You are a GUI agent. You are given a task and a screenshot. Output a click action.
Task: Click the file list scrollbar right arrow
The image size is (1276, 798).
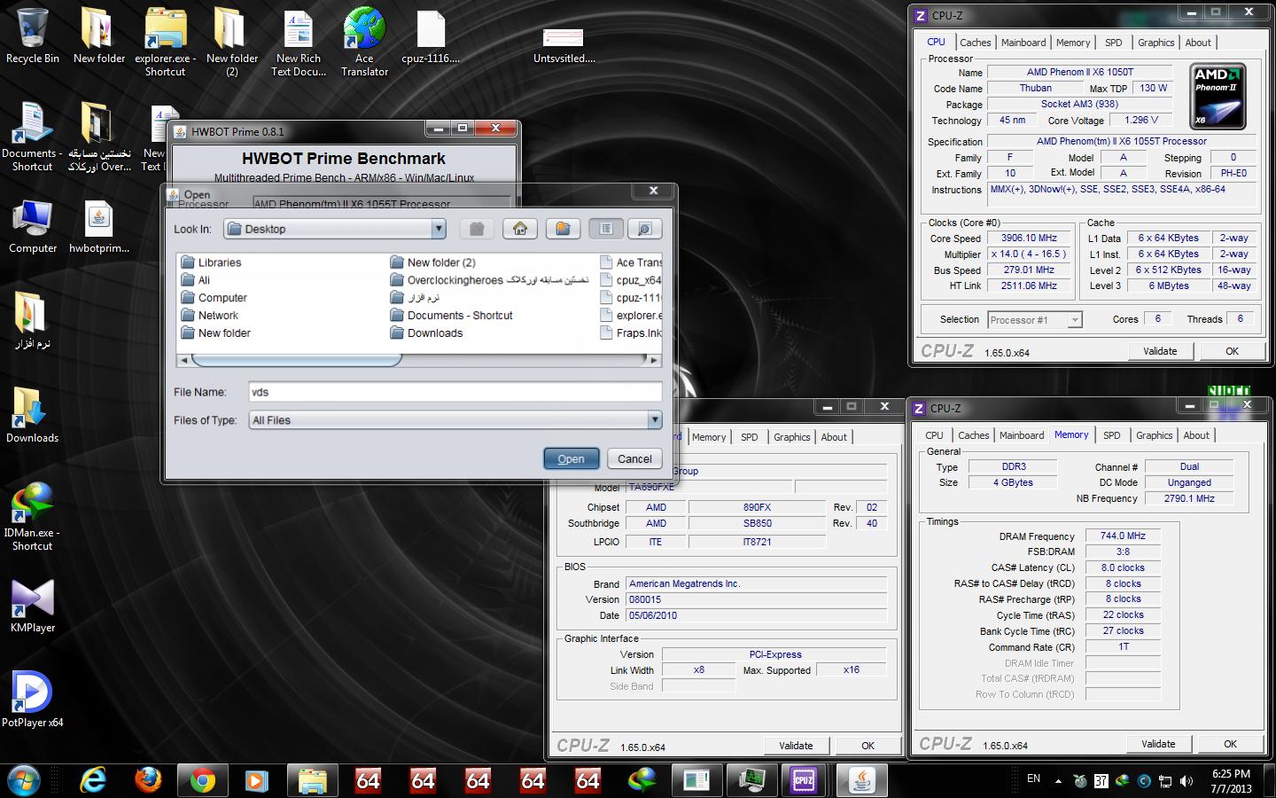click(654, 360)
